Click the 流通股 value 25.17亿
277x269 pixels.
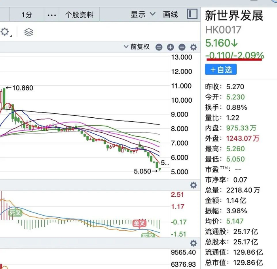(x=246, y=231)
